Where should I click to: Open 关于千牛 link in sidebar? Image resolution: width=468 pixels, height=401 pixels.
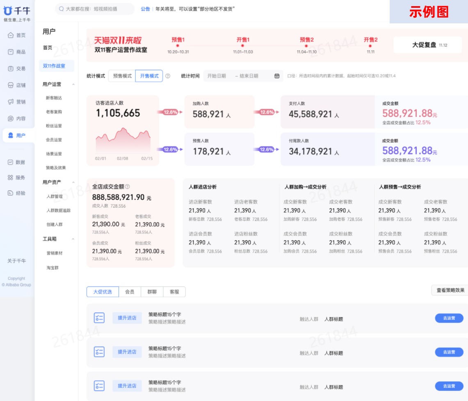17,261
